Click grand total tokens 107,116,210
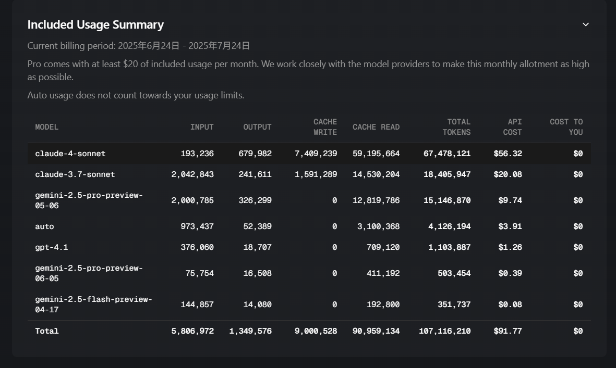Screen dimensions: 616x368 (x=445, y=331)
